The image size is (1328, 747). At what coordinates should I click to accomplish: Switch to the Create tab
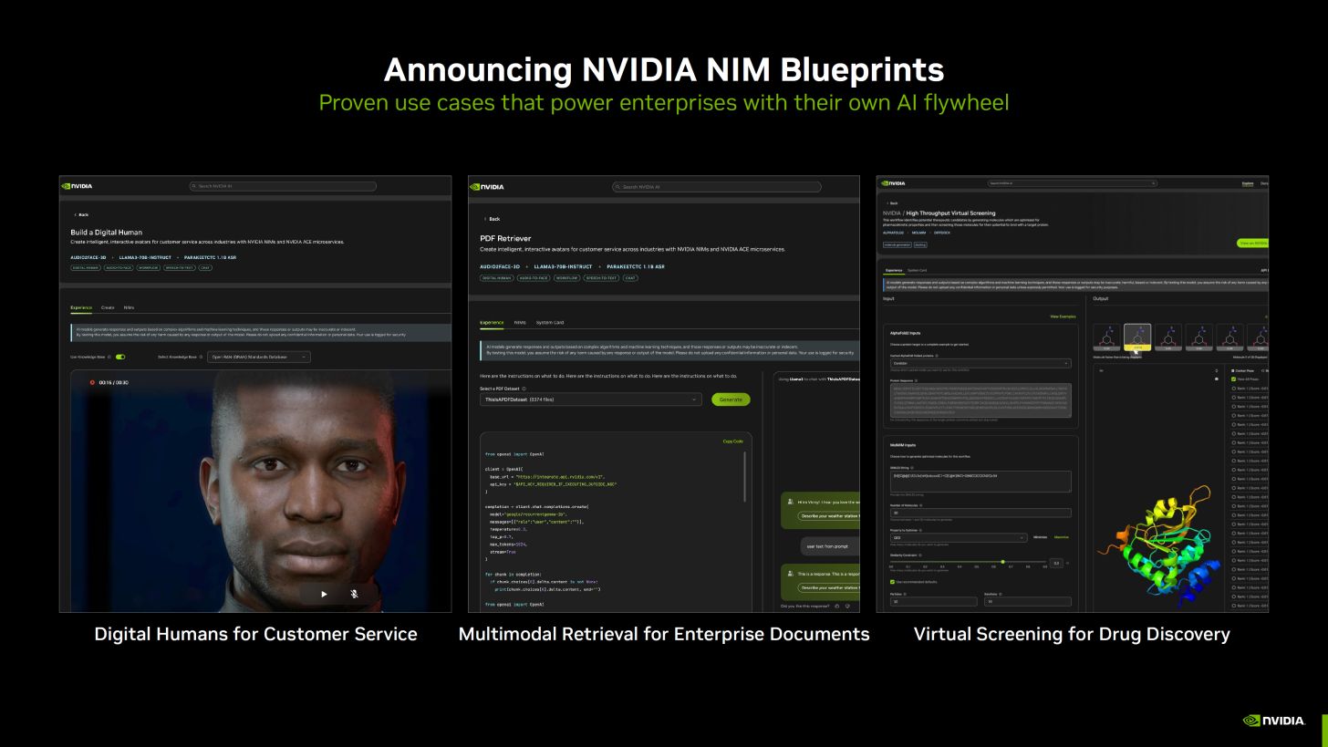(108, 307)
